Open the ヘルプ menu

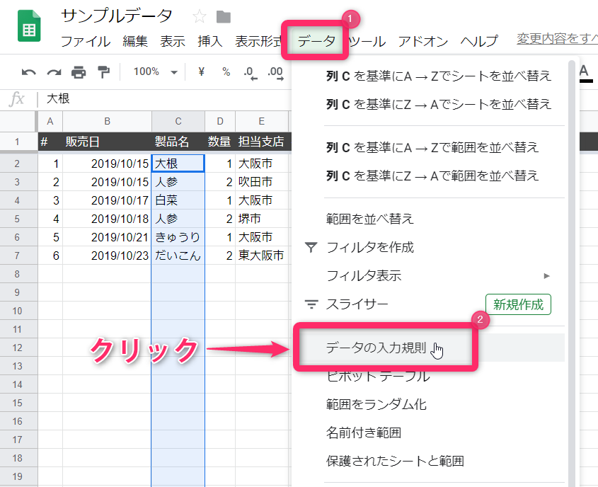coord(479,41)
